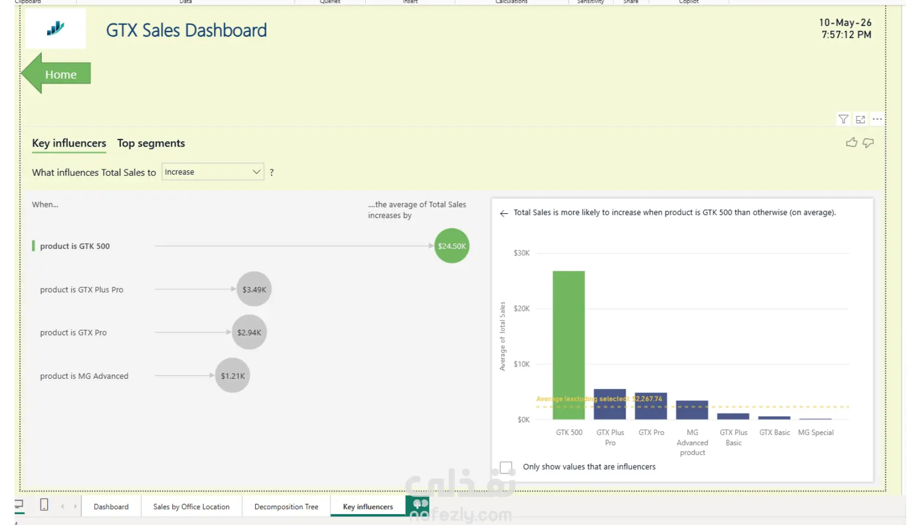Click the $2.94K gray bubble
This screenshot has height=525, width=921.
(249, 332)
